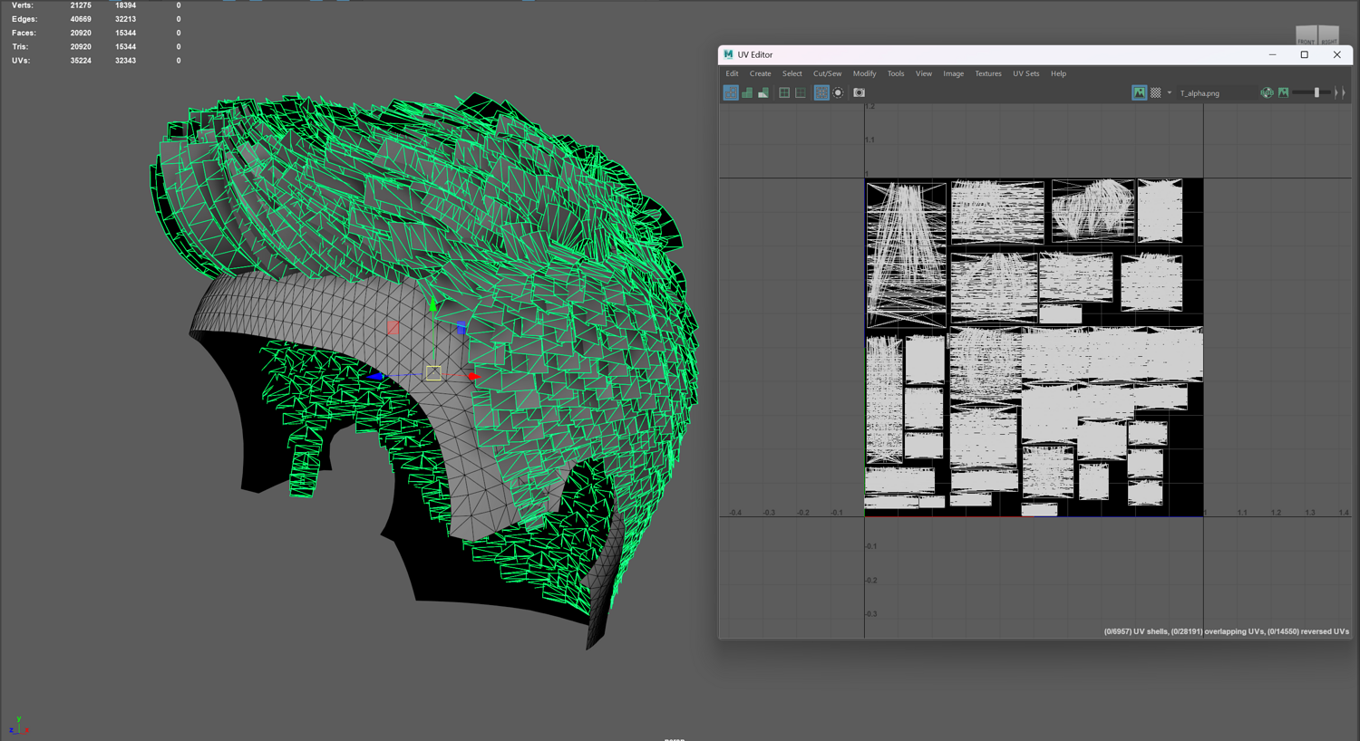
Task: Click the FRONT face of the view cube
Action: point(1307,36)
